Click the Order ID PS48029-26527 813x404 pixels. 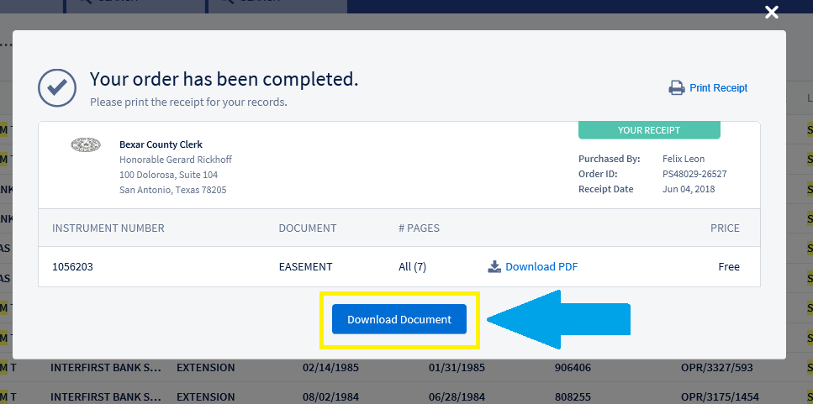point(694,174)
